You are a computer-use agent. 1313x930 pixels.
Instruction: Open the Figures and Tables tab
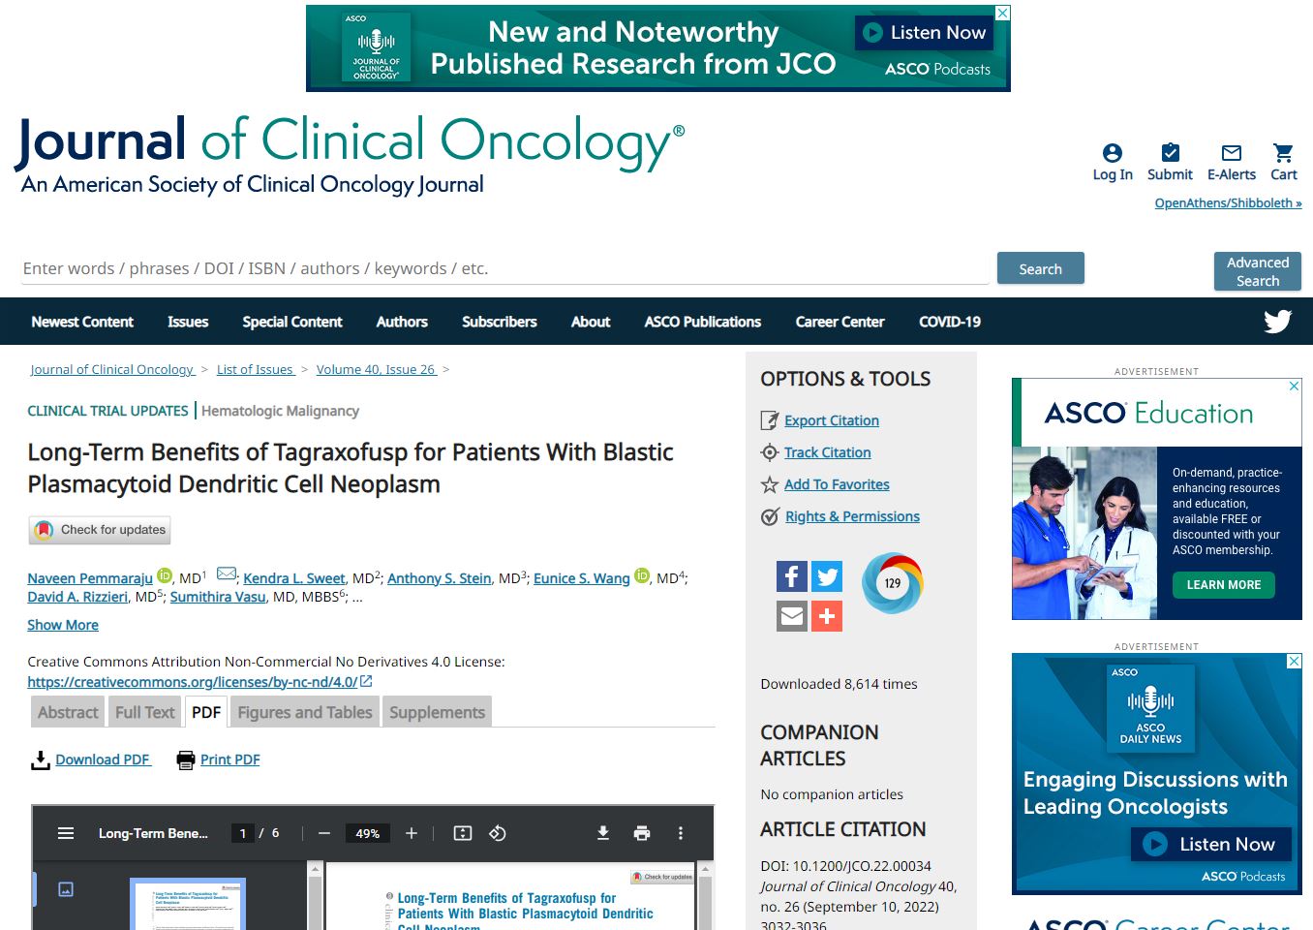304,711
